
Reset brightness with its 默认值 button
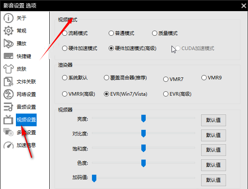213,120
